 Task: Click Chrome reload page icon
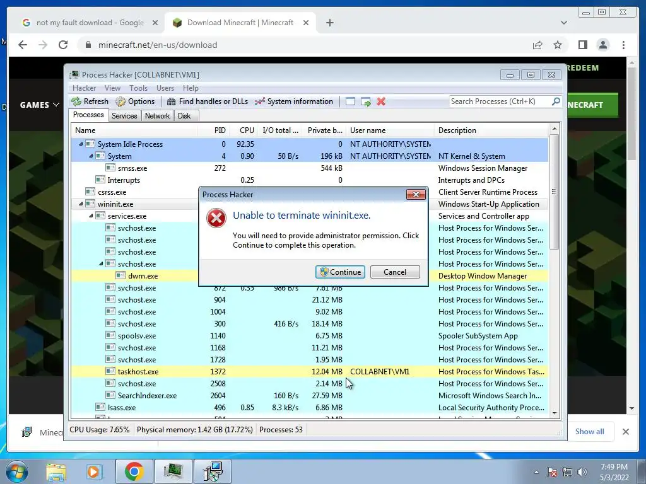63,45
